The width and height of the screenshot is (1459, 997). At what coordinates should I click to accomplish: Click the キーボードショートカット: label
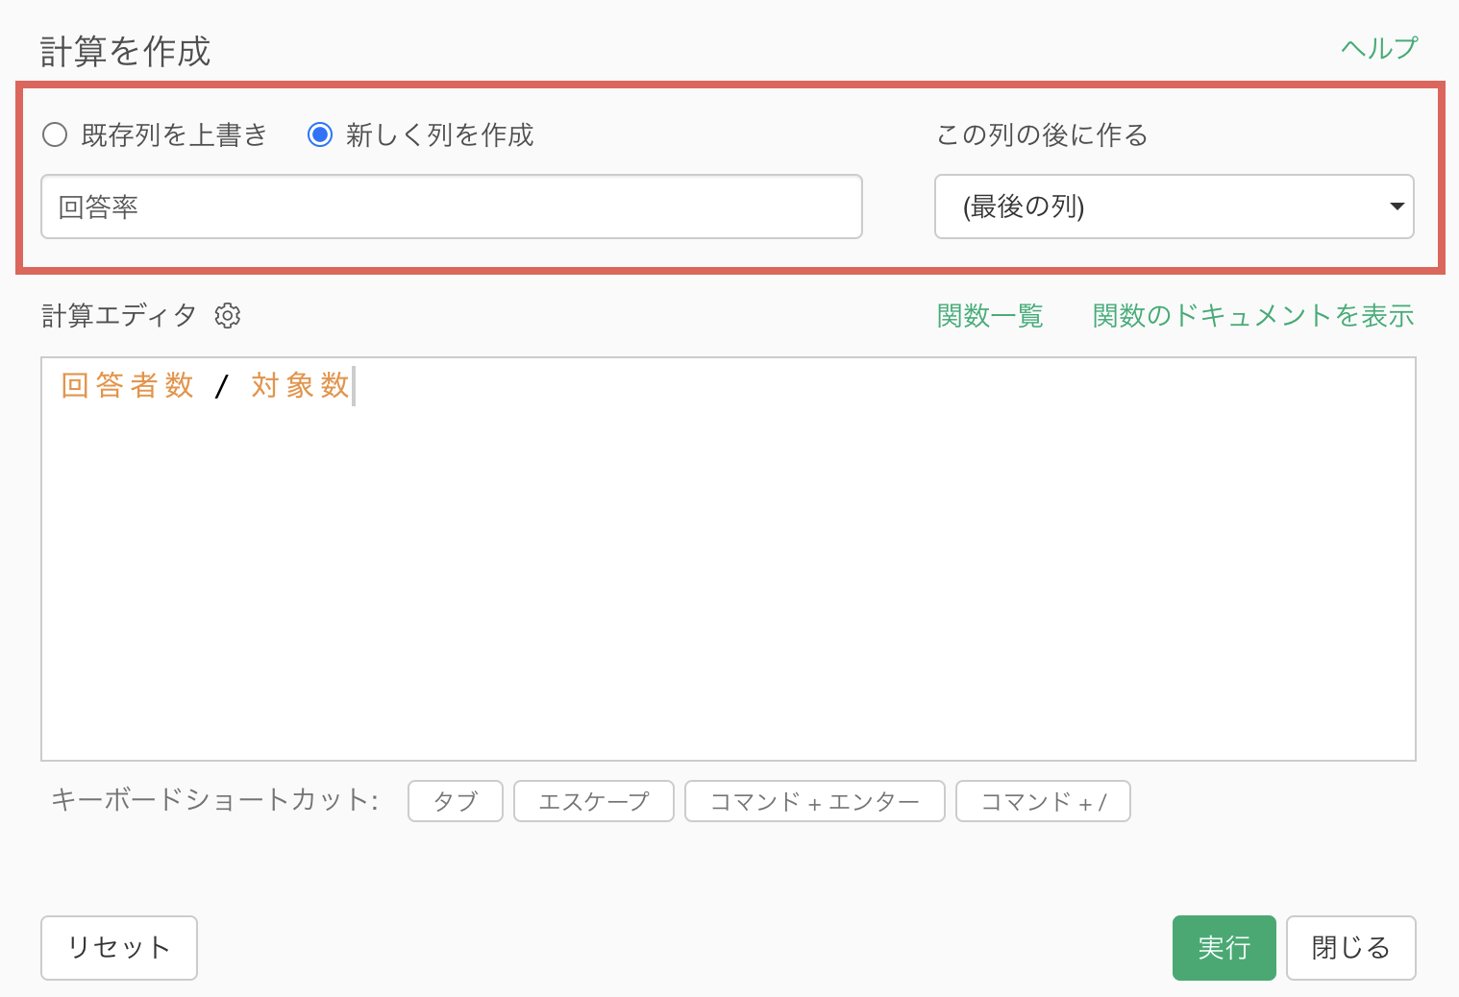point(215,800)
